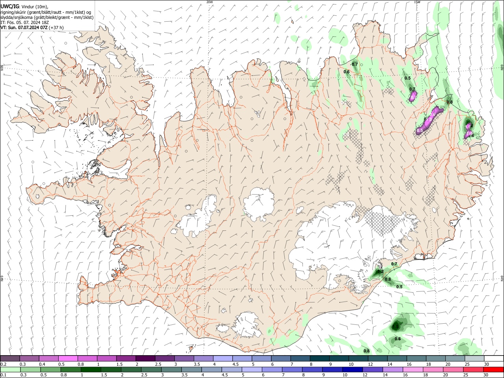
Task: Click the '1.5' label in the upper legend row
Action: pyautogui.click(x=119, y=364)
